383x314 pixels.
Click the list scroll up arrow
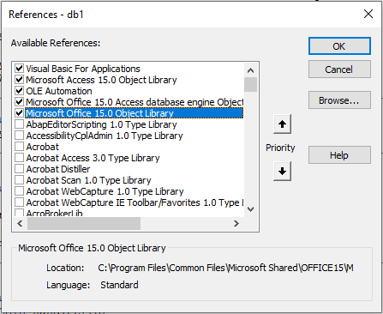click(250, 70)
